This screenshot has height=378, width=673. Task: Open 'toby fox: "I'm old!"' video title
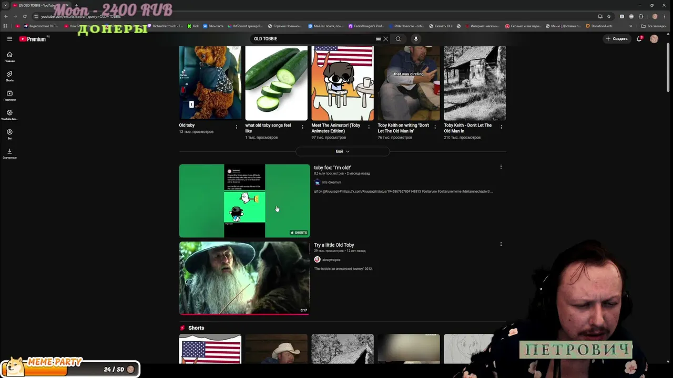point(332,167)
